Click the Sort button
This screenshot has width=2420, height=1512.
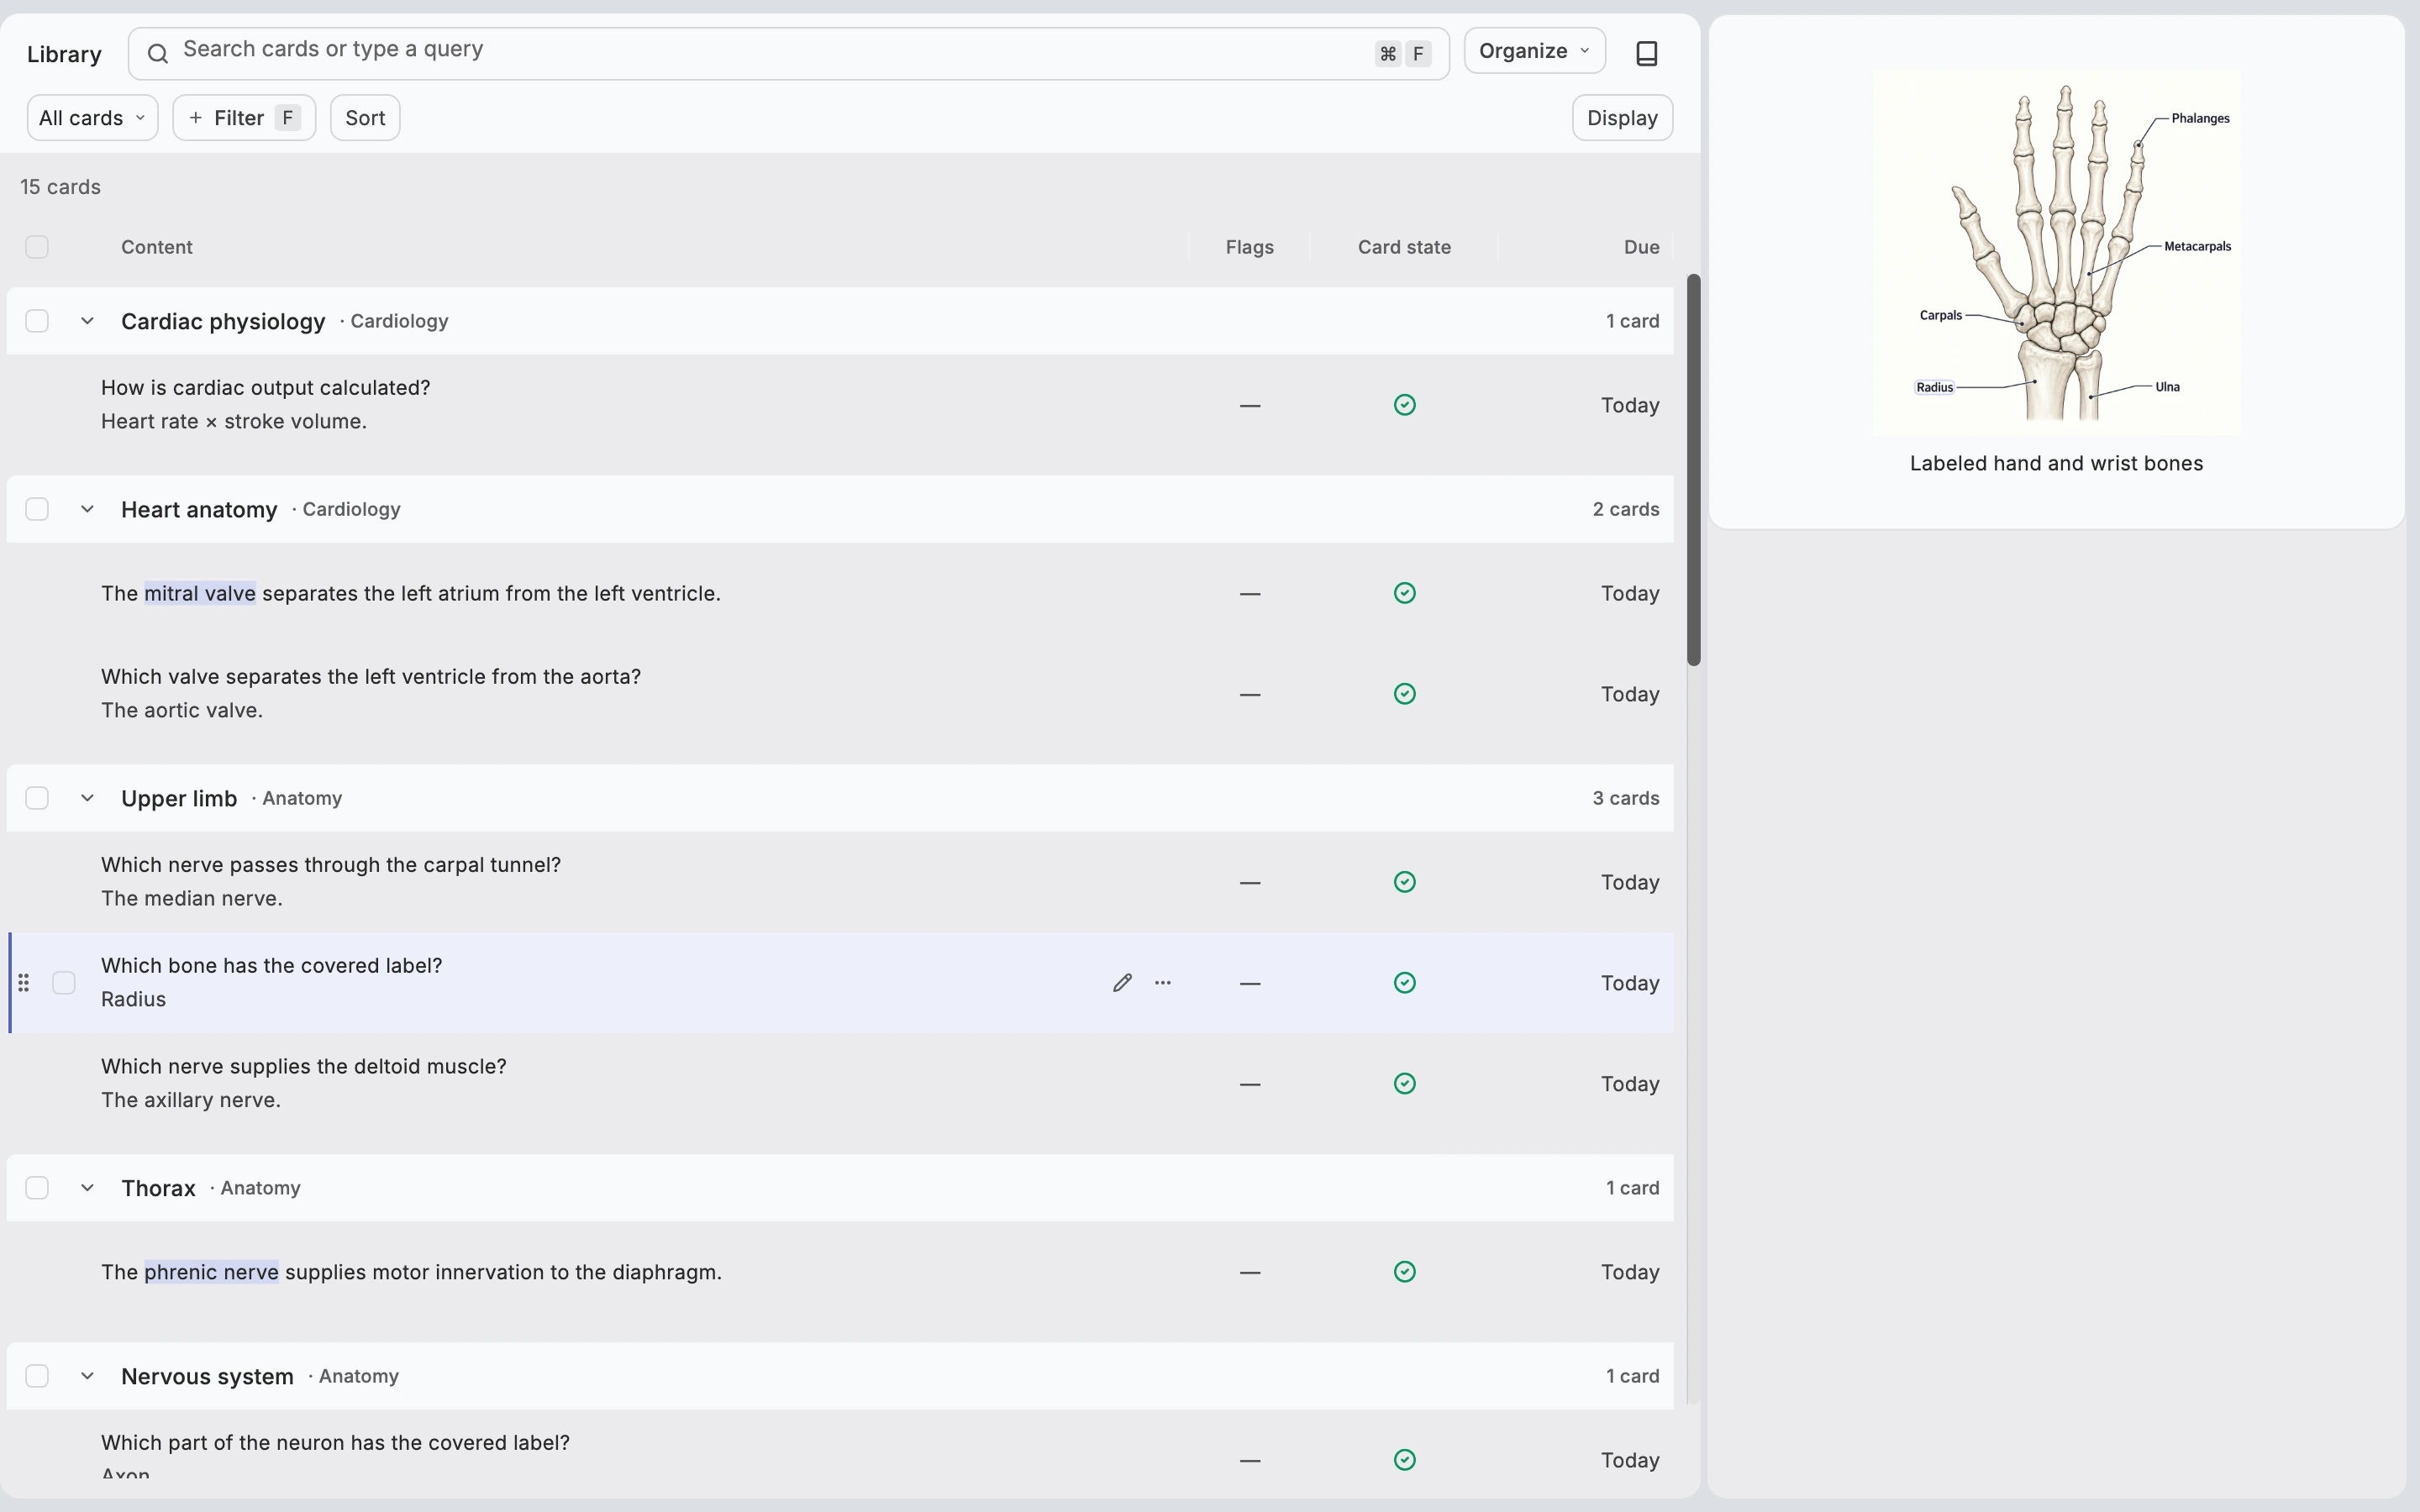365,118
